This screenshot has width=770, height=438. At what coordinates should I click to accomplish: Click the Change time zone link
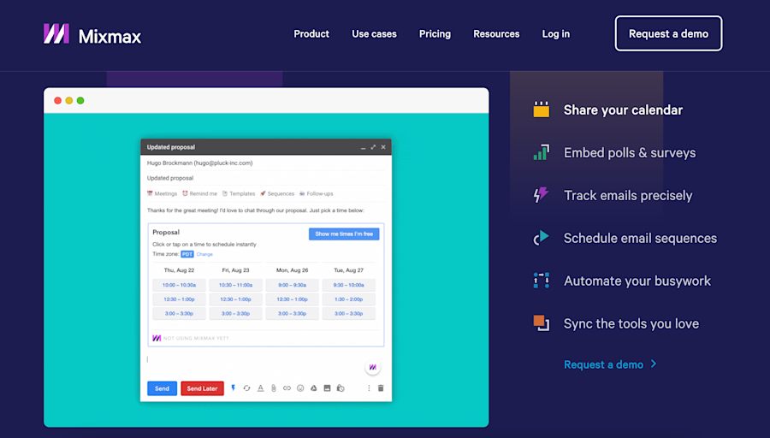[204, 254]
